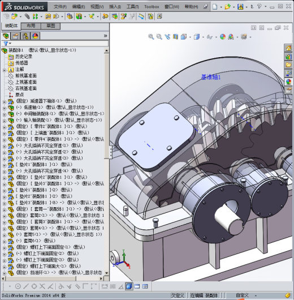Click the Linear Component Pattern icon
This screenshot has height=300, width=294.
pos(35,16)
